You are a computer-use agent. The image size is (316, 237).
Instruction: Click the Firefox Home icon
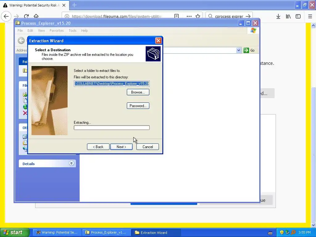(x=36, y=16)
